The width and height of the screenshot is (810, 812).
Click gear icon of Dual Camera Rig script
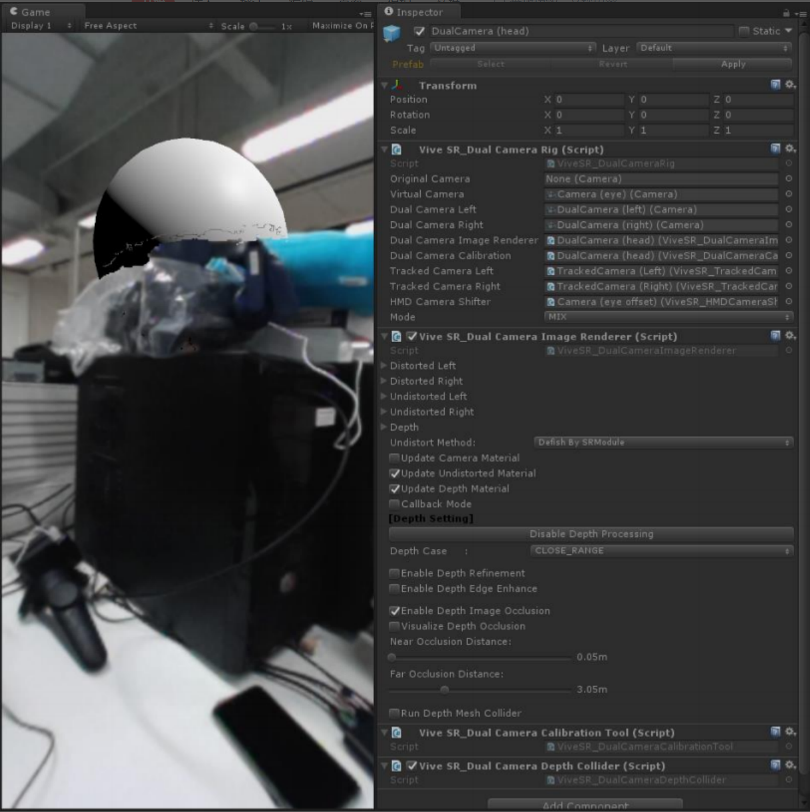click(790, 149)
